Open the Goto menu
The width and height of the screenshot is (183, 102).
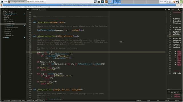tap(25, 7)
